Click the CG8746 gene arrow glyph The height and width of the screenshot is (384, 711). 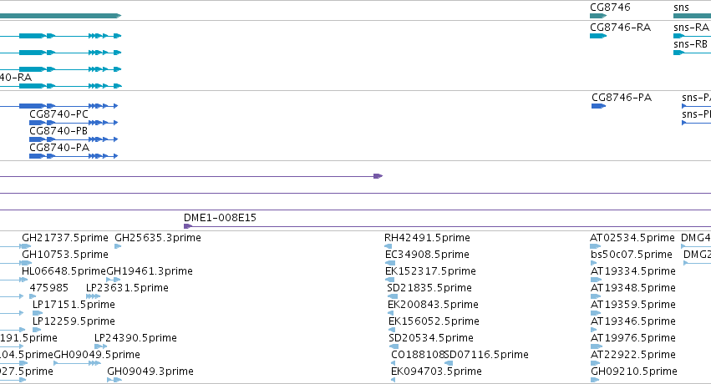[598, 16]
